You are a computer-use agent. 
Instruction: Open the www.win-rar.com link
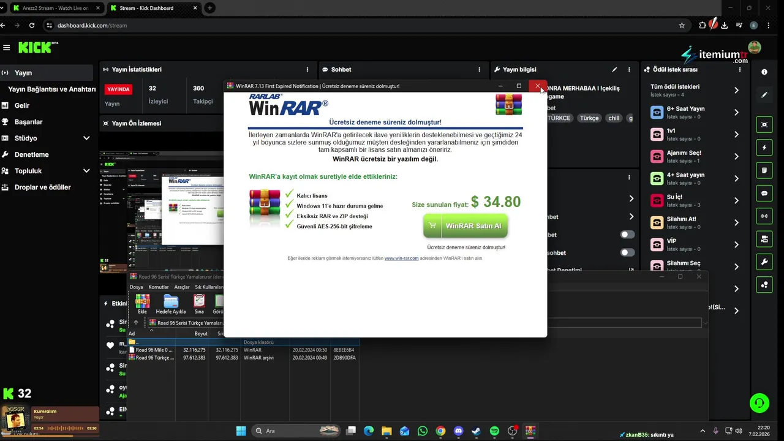pos(401,258)
